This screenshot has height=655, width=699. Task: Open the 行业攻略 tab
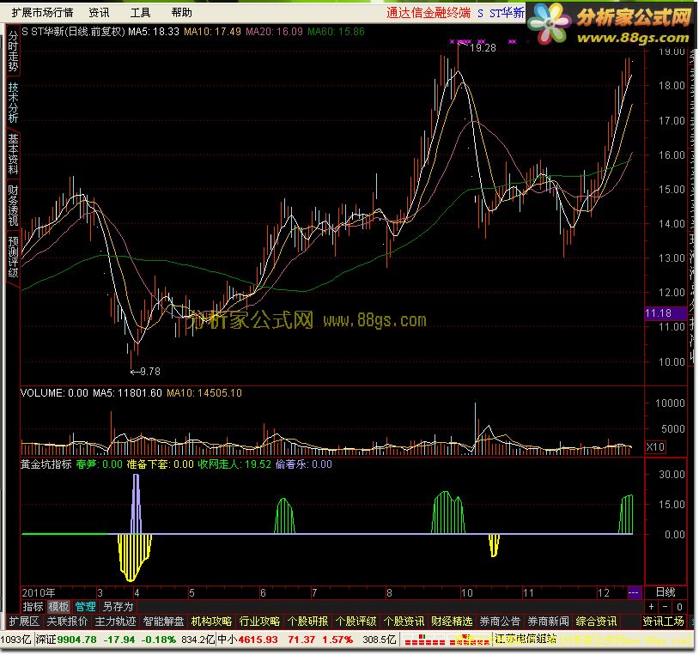coord(260,622)
